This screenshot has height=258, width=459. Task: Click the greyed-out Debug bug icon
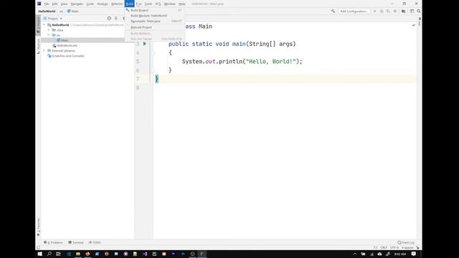382,11
